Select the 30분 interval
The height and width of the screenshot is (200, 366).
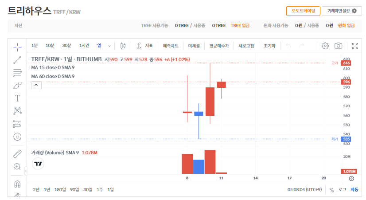tap(67, 46)
